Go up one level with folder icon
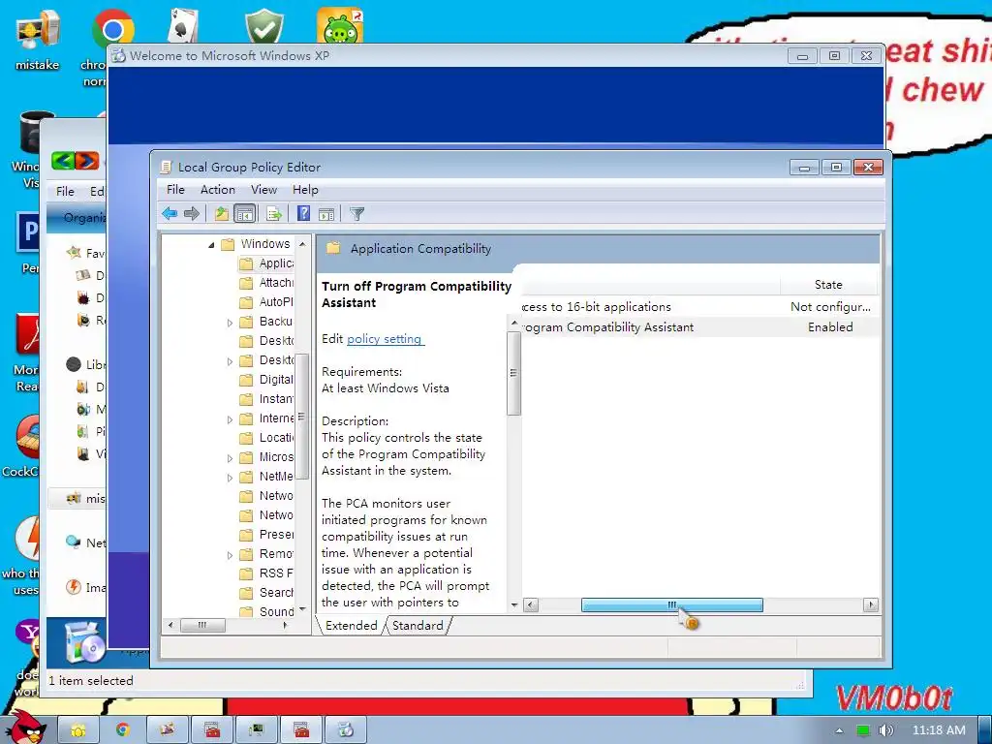992x744 pixels. point(221,214)
